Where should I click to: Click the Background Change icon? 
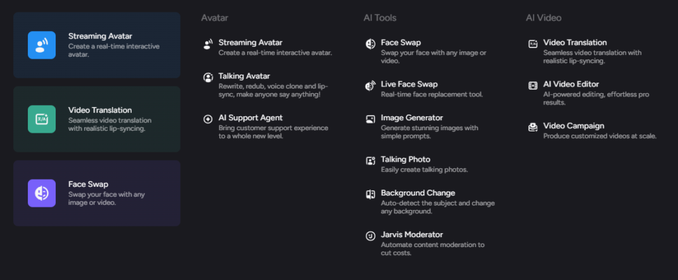pyautogui.click(x=370, y=195)
